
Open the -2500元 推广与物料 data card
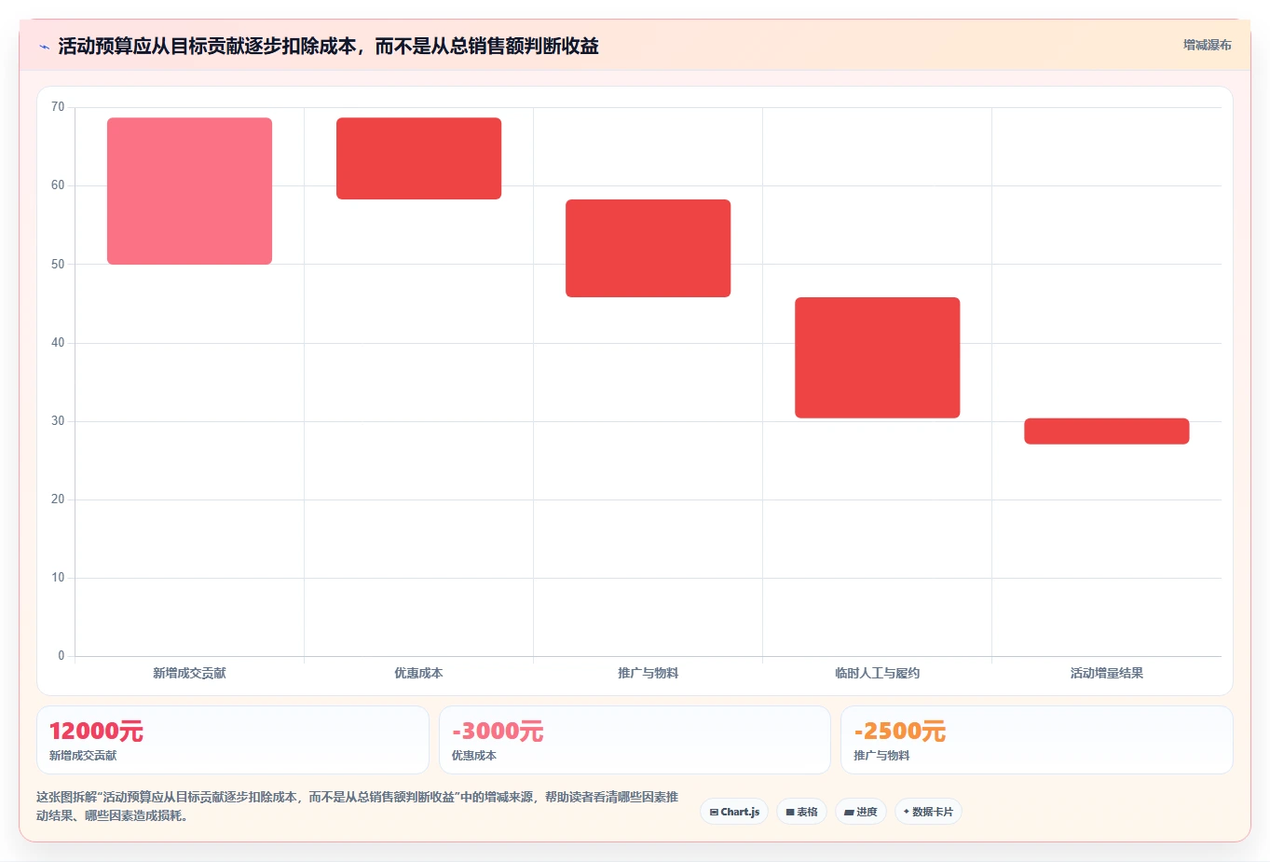tap(1037, 740)
